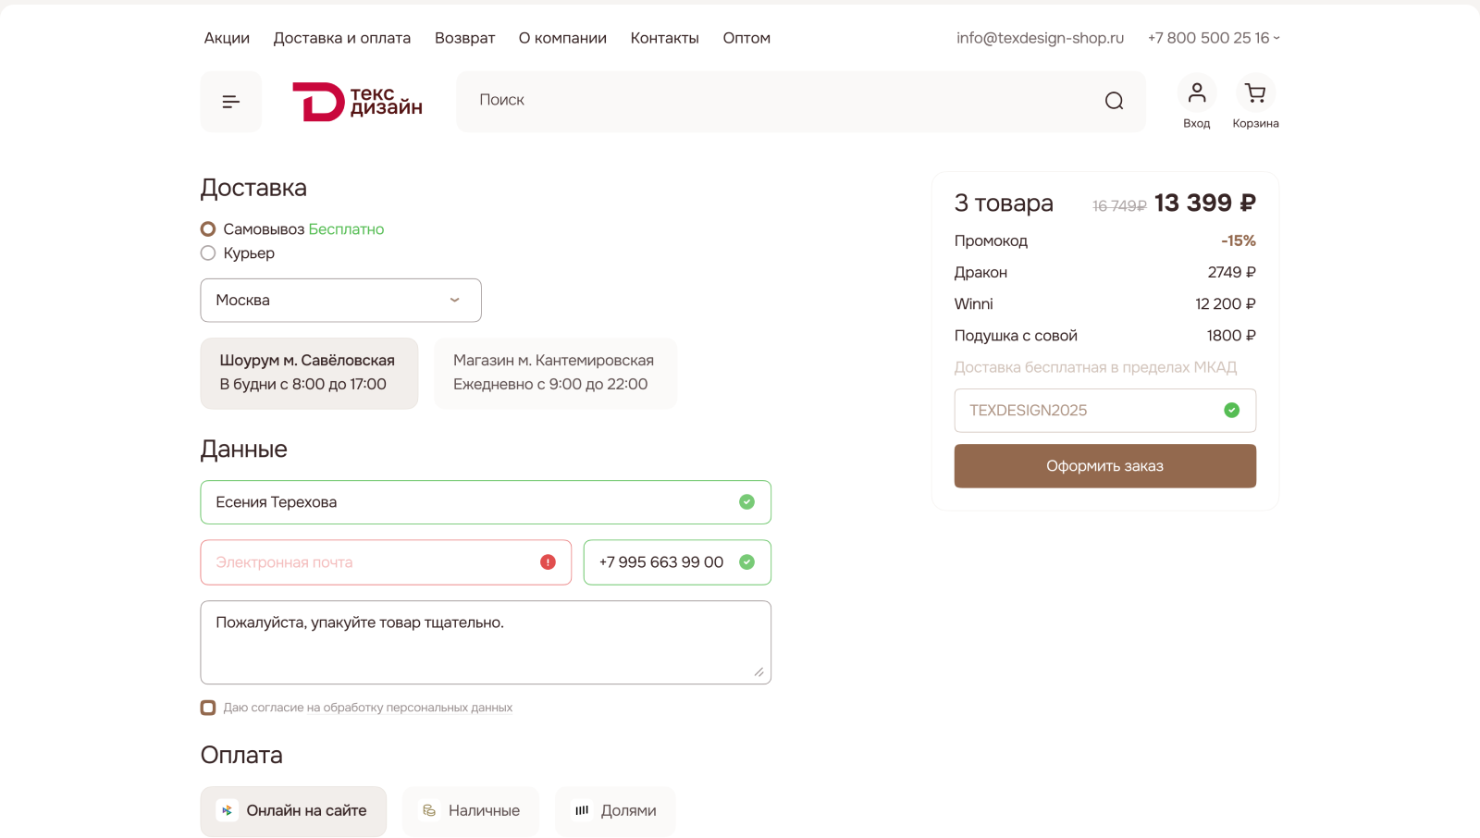Select the Самовывоз radio button
Image resolution: width=1480 pixels, height=838 pixels.
[208, 229]
